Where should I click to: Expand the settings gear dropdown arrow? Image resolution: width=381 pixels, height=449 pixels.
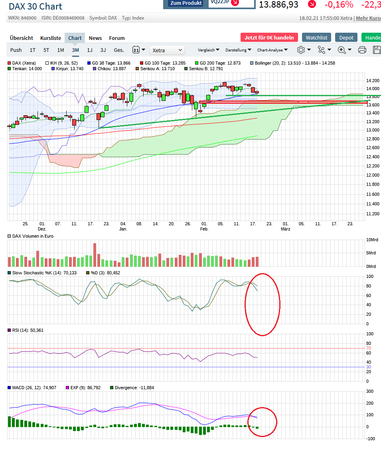click(x=309, y=50)
